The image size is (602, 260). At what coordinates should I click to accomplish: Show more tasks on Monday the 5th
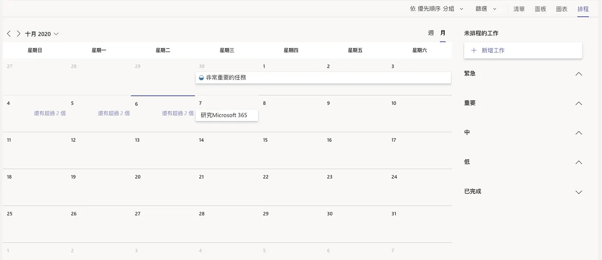click(x=114, y=113)
